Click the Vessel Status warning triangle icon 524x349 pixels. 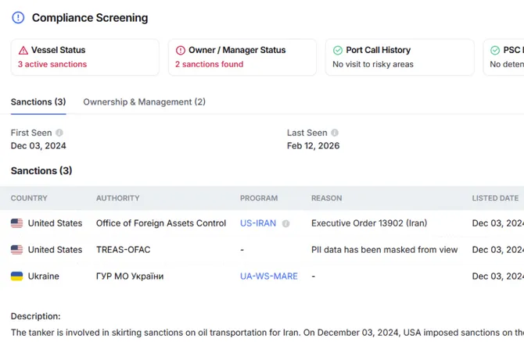point(23,50)
